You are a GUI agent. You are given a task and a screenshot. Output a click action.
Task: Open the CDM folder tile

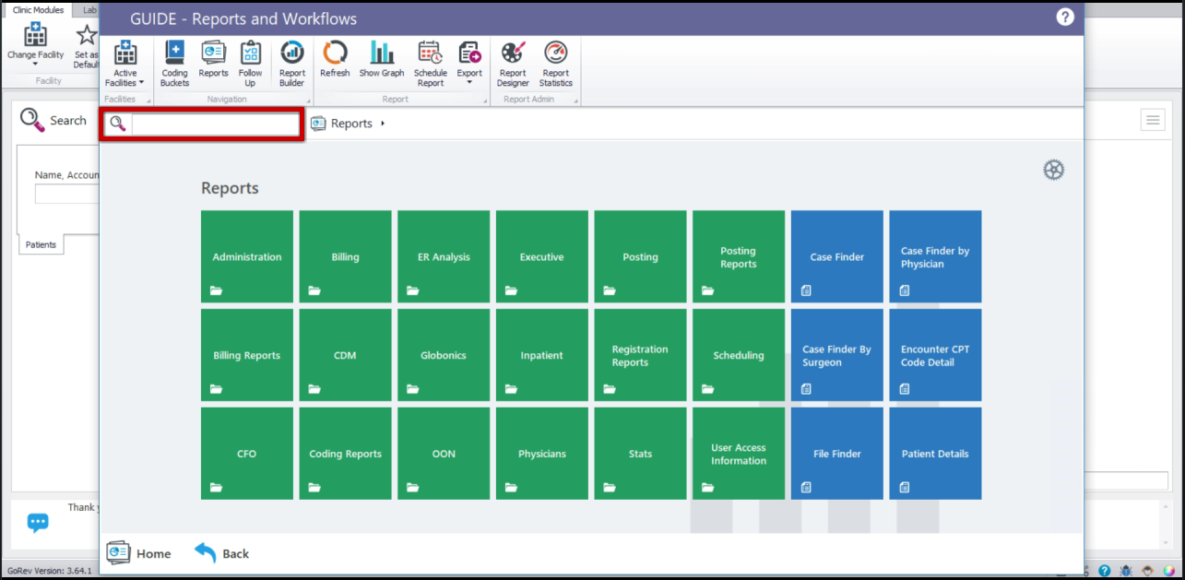pos(346,355)
